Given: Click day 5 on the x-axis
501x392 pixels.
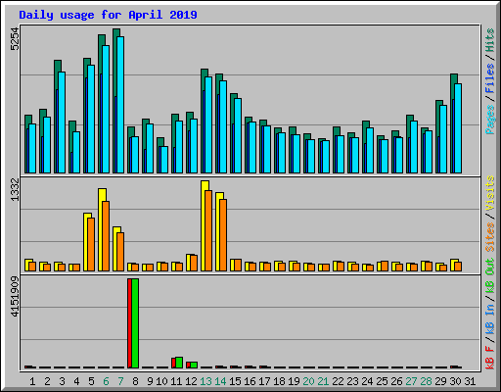Looking at the screenshot, I should 91,381.
